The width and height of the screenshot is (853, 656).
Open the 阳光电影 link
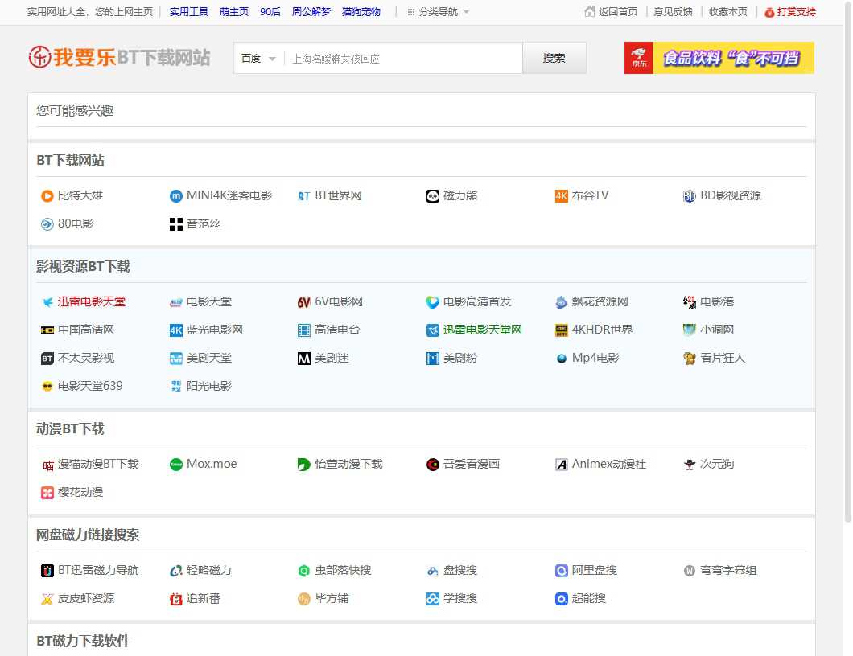tap(209, 386)
